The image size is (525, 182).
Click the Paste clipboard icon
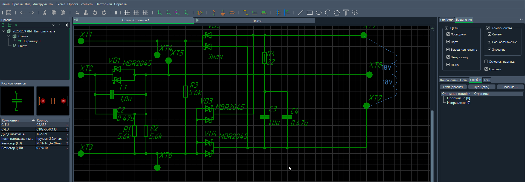pyautogui.click(x=63, y=13)
